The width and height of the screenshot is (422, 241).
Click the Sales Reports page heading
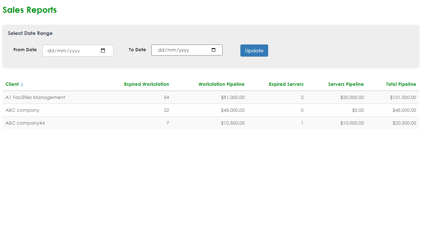coord(30,10)
